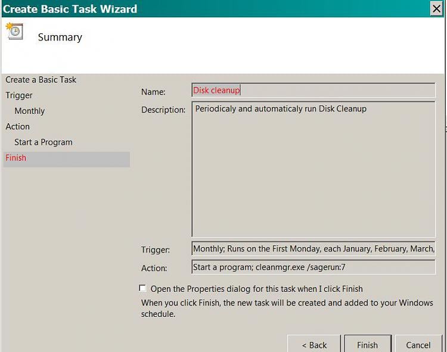This screenshot has height=352, width=447.
Task: Jump to the Start a Program step
Action: (44, 142)
